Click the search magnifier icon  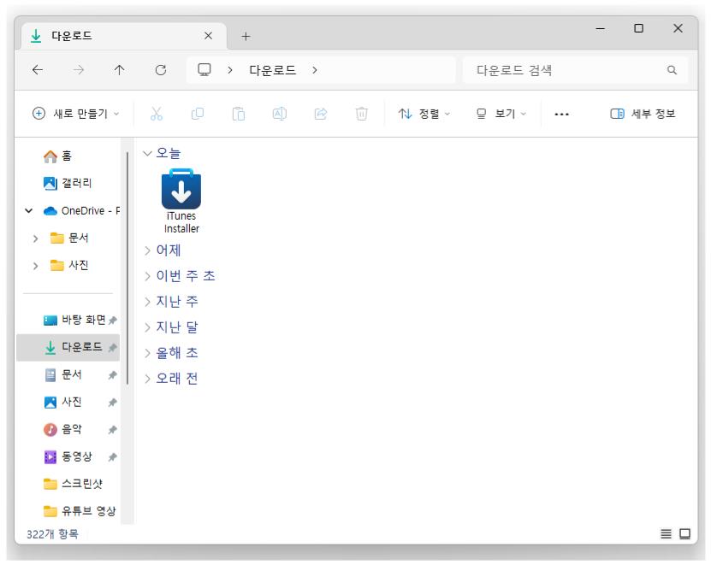(672, 70)
